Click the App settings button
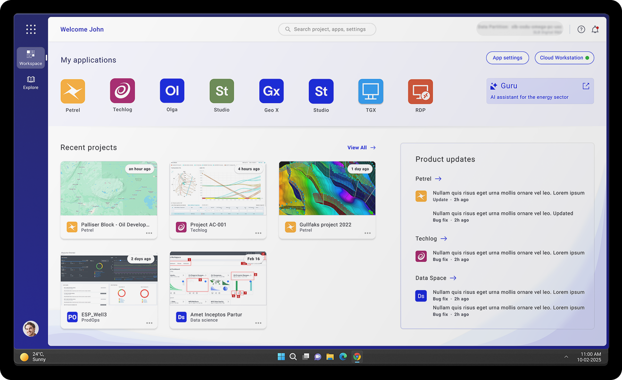The height and width of the screenshot is (380, 622). 507,58
